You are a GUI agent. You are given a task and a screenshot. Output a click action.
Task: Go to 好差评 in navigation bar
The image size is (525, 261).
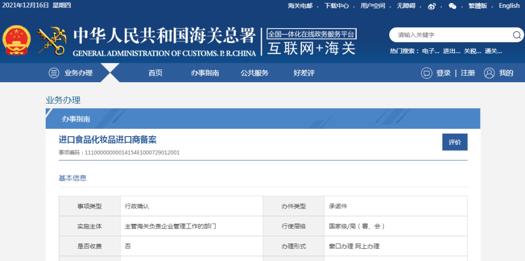tap(304, 73)
